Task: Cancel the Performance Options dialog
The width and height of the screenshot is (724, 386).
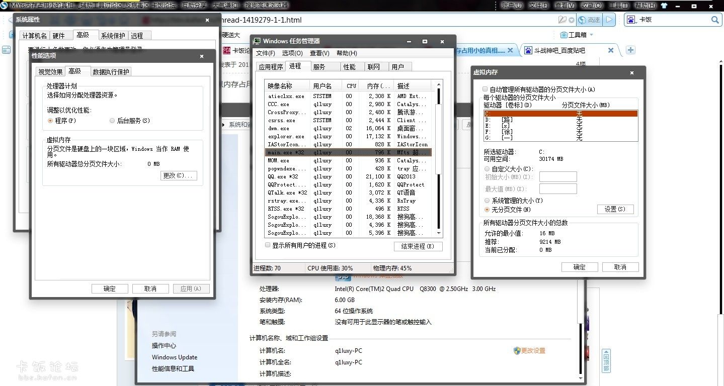Action: coord(150,288)
